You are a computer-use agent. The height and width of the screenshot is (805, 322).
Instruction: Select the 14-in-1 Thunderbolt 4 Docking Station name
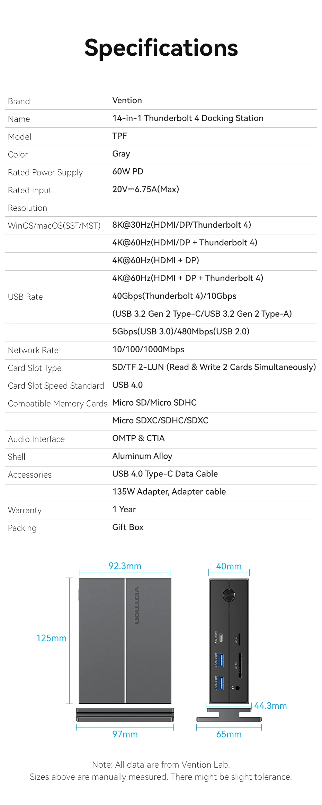click(188, 118)
